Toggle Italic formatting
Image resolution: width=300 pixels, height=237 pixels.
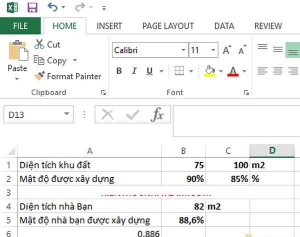134,71
